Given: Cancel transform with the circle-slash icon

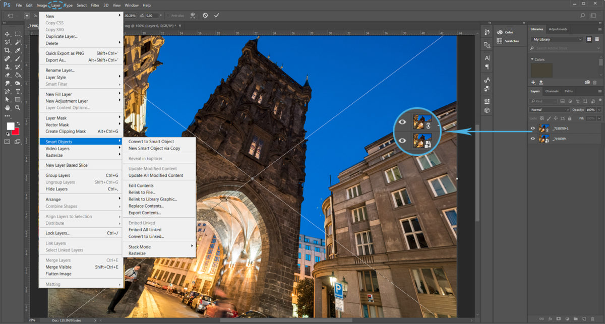Looking at the screenshot, I should click(x=205, y=16).
